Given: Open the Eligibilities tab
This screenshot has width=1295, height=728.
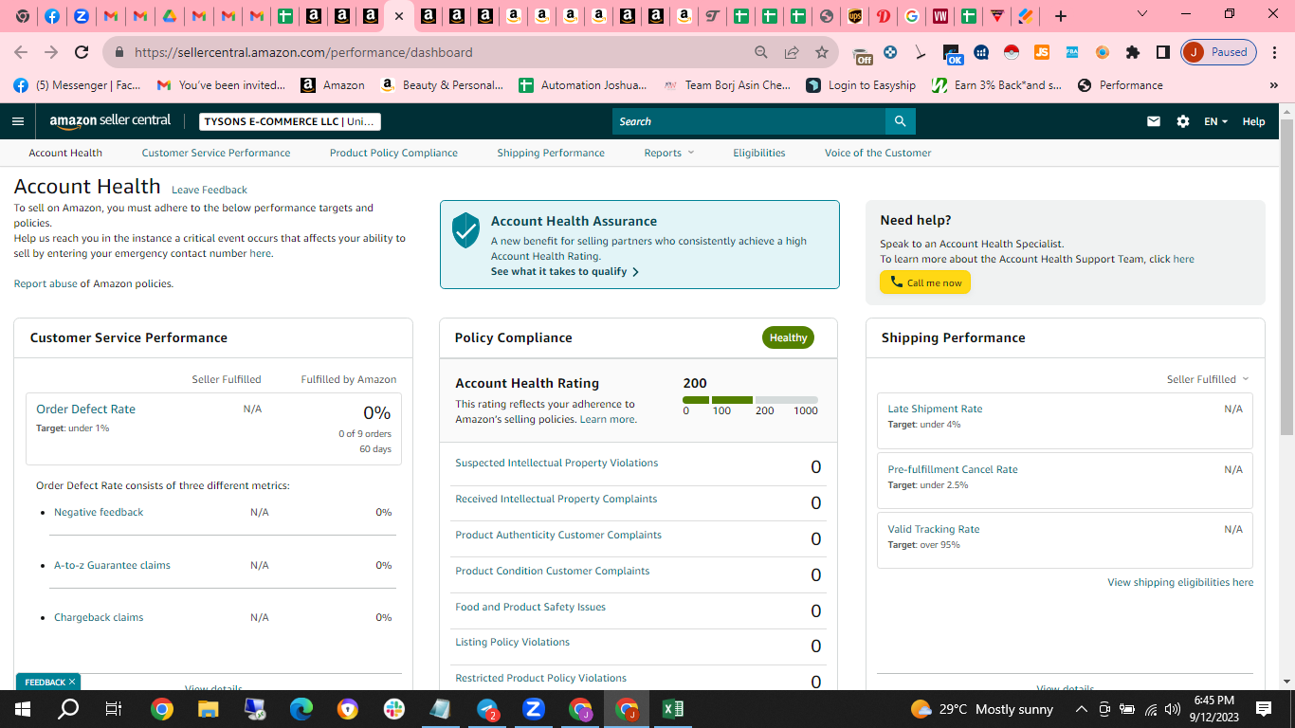Looking at the screenshot, I should click(759, 153).
